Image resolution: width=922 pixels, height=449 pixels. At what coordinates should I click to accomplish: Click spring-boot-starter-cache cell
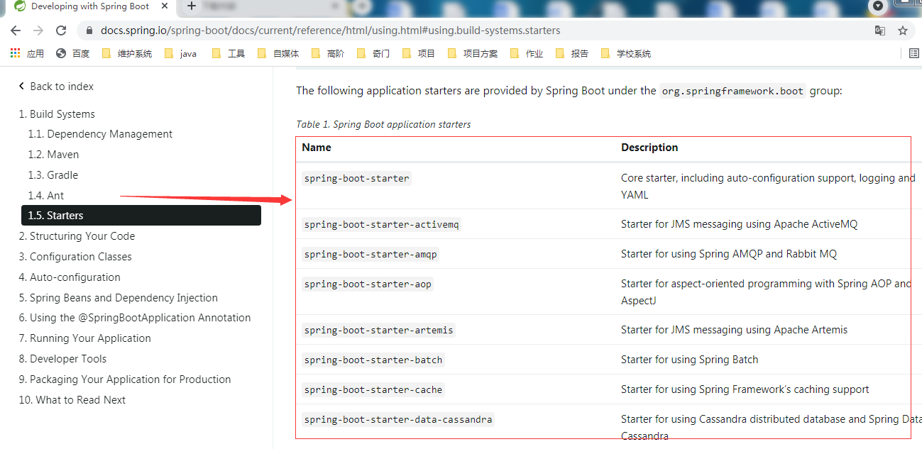[x=373, y=390]
